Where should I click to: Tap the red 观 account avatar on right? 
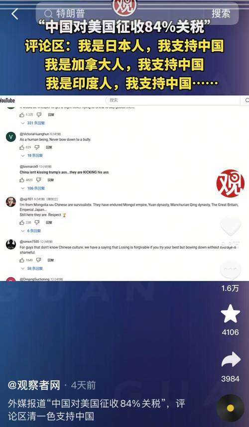(231, 183)
